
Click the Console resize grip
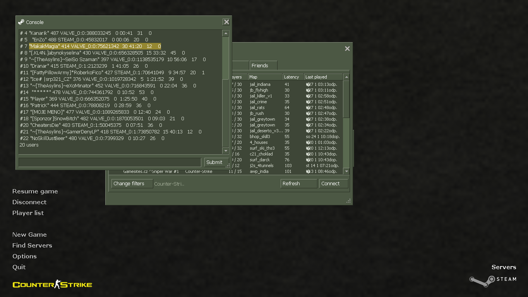coord(228,166)
